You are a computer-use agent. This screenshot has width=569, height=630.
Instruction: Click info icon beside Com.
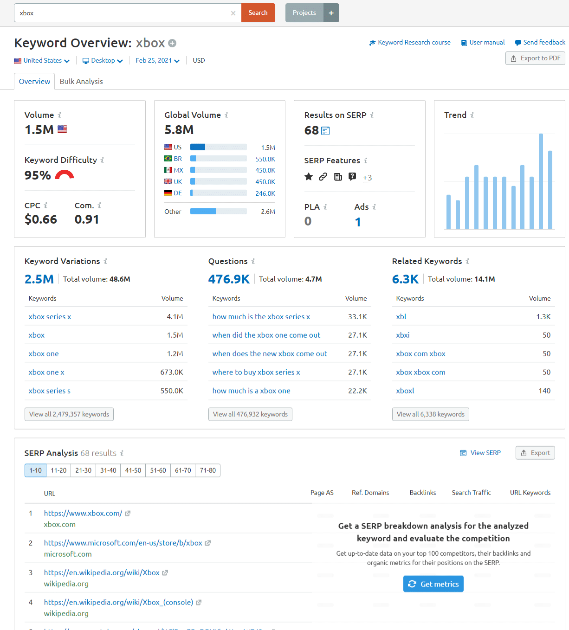[x=99, y=206]
